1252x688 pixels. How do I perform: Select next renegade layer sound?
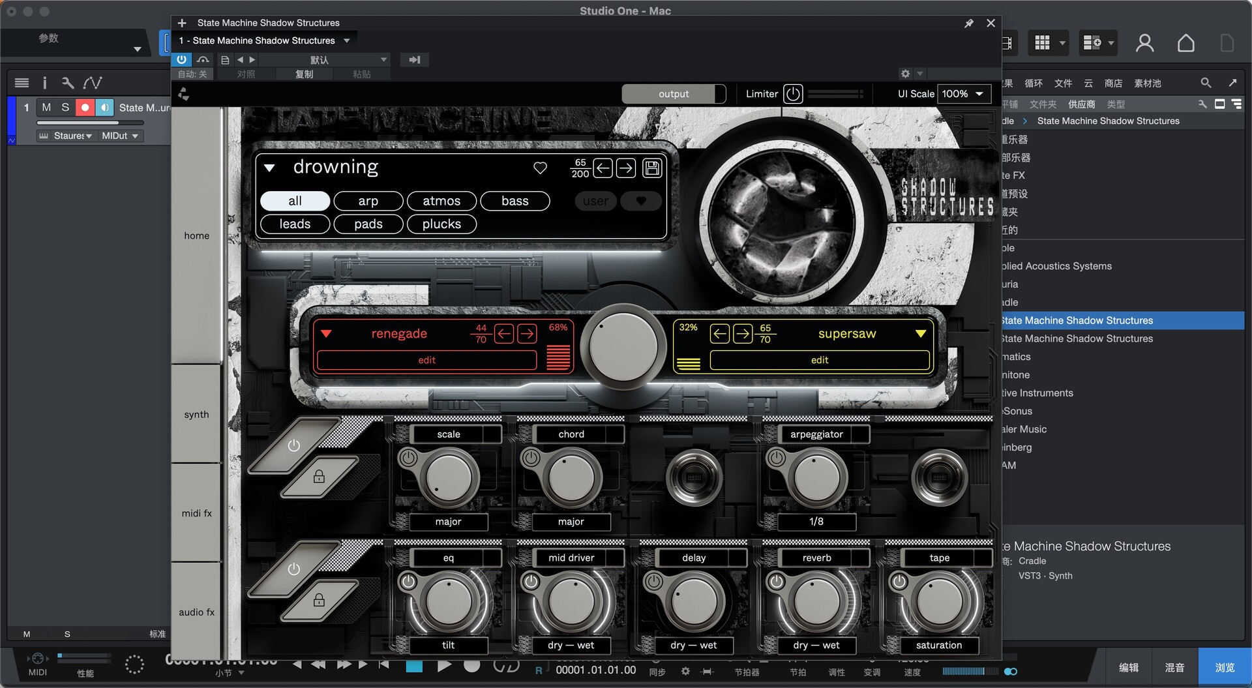click(528, 334)
